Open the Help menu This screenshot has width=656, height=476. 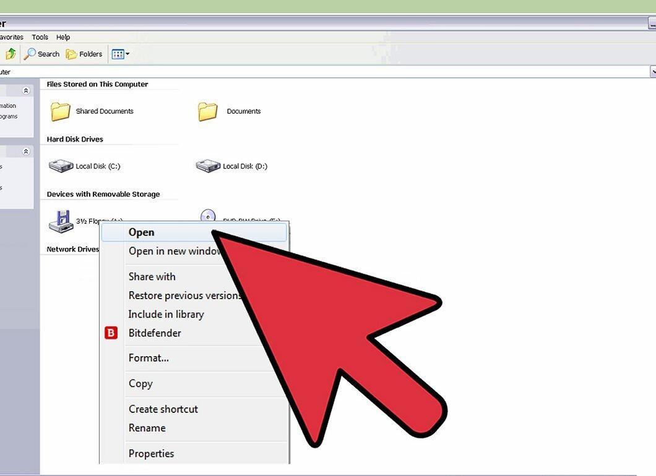63,37
